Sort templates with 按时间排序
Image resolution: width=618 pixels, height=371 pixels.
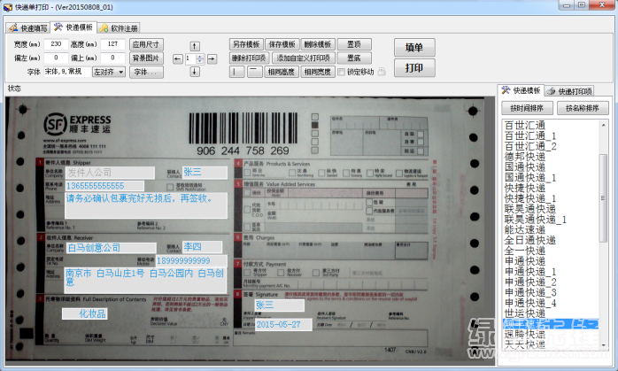click(x=527, y=108)
